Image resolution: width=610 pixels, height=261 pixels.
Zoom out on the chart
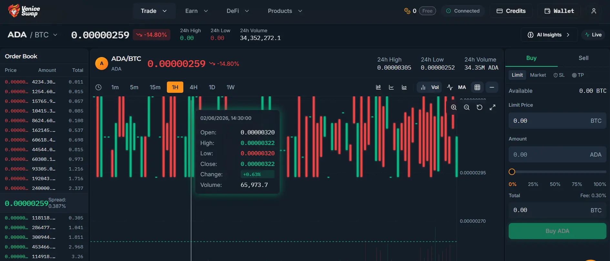(x=467, y=107)
